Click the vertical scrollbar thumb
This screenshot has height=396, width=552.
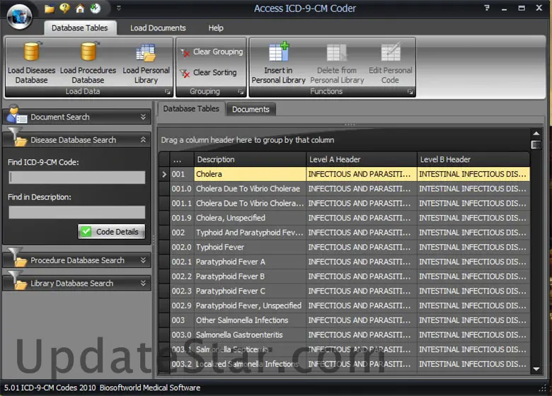(536, 144)
